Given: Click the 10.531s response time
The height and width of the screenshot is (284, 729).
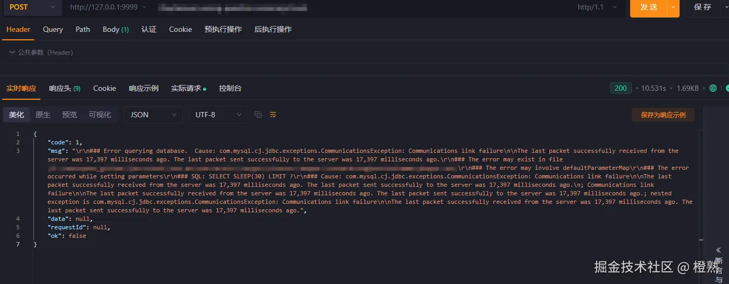Looking at the screenshot, I should [654, 88].
